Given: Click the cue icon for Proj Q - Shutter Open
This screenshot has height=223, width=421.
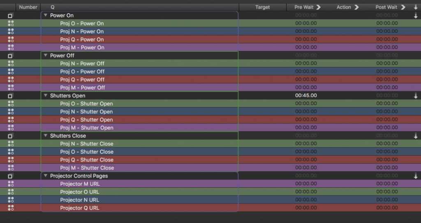Looking at the screenshot, I should [11, 120].
